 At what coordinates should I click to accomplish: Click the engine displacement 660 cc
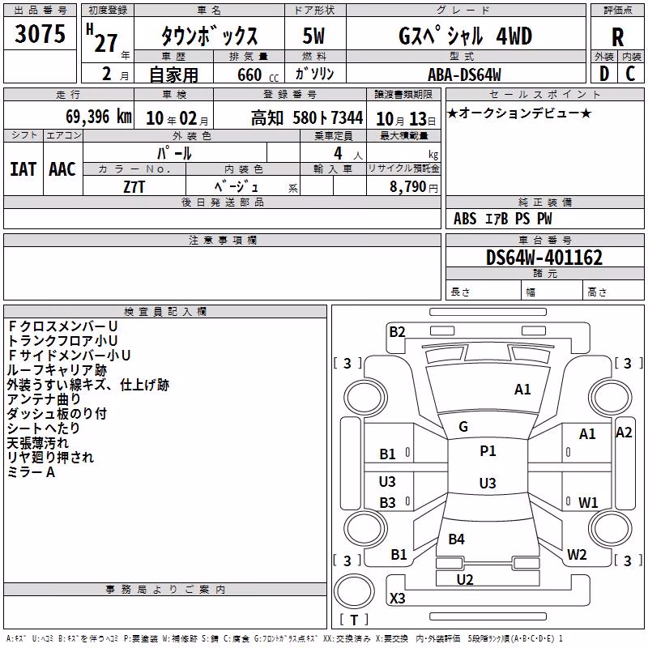coord(258,75)
